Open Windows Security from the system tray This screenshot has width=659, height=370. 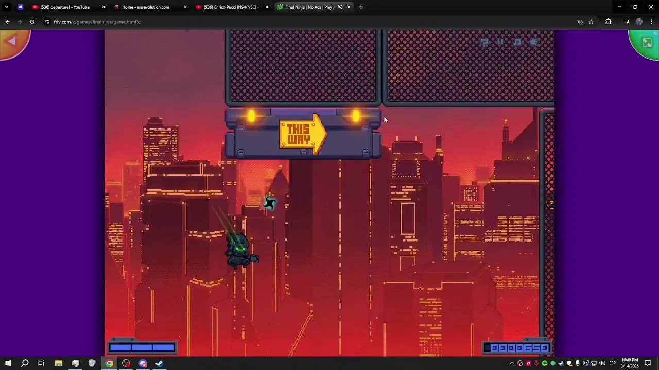(x=569, y=363)
